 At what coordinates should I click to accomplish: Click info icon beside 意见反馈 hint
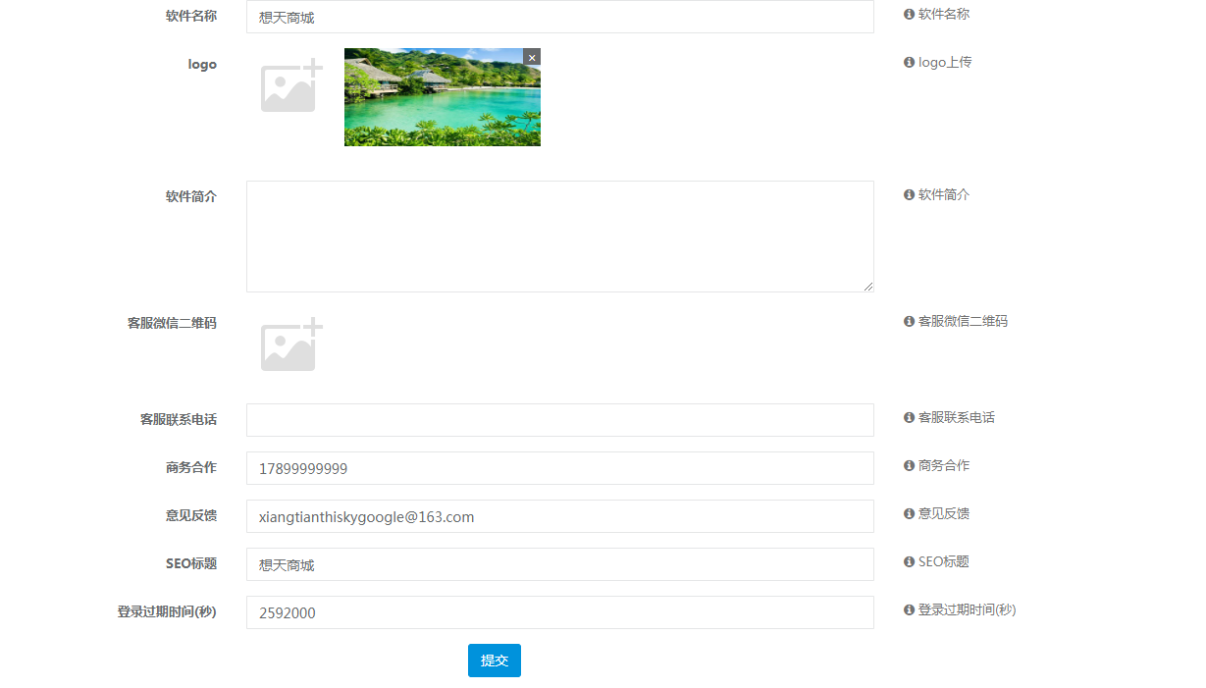909,514
